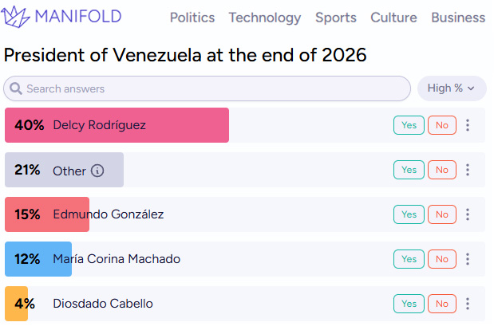This screenshot has height=330, width=494.
Task: Click the search magnifier icon
Action: (x=16, y=88)
